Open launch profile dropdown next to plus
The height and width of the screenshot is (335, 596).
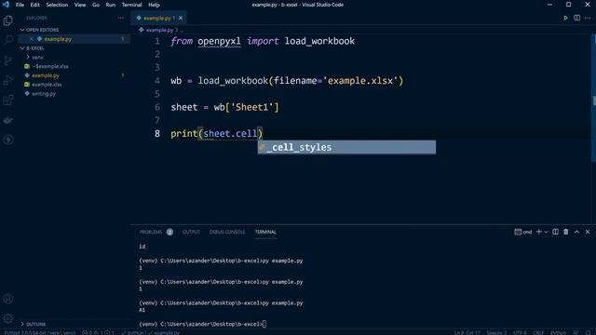[546, 232]
